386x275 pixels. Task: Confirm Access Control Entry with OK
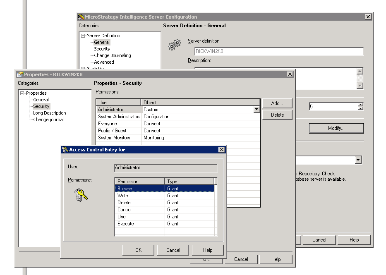138,250
